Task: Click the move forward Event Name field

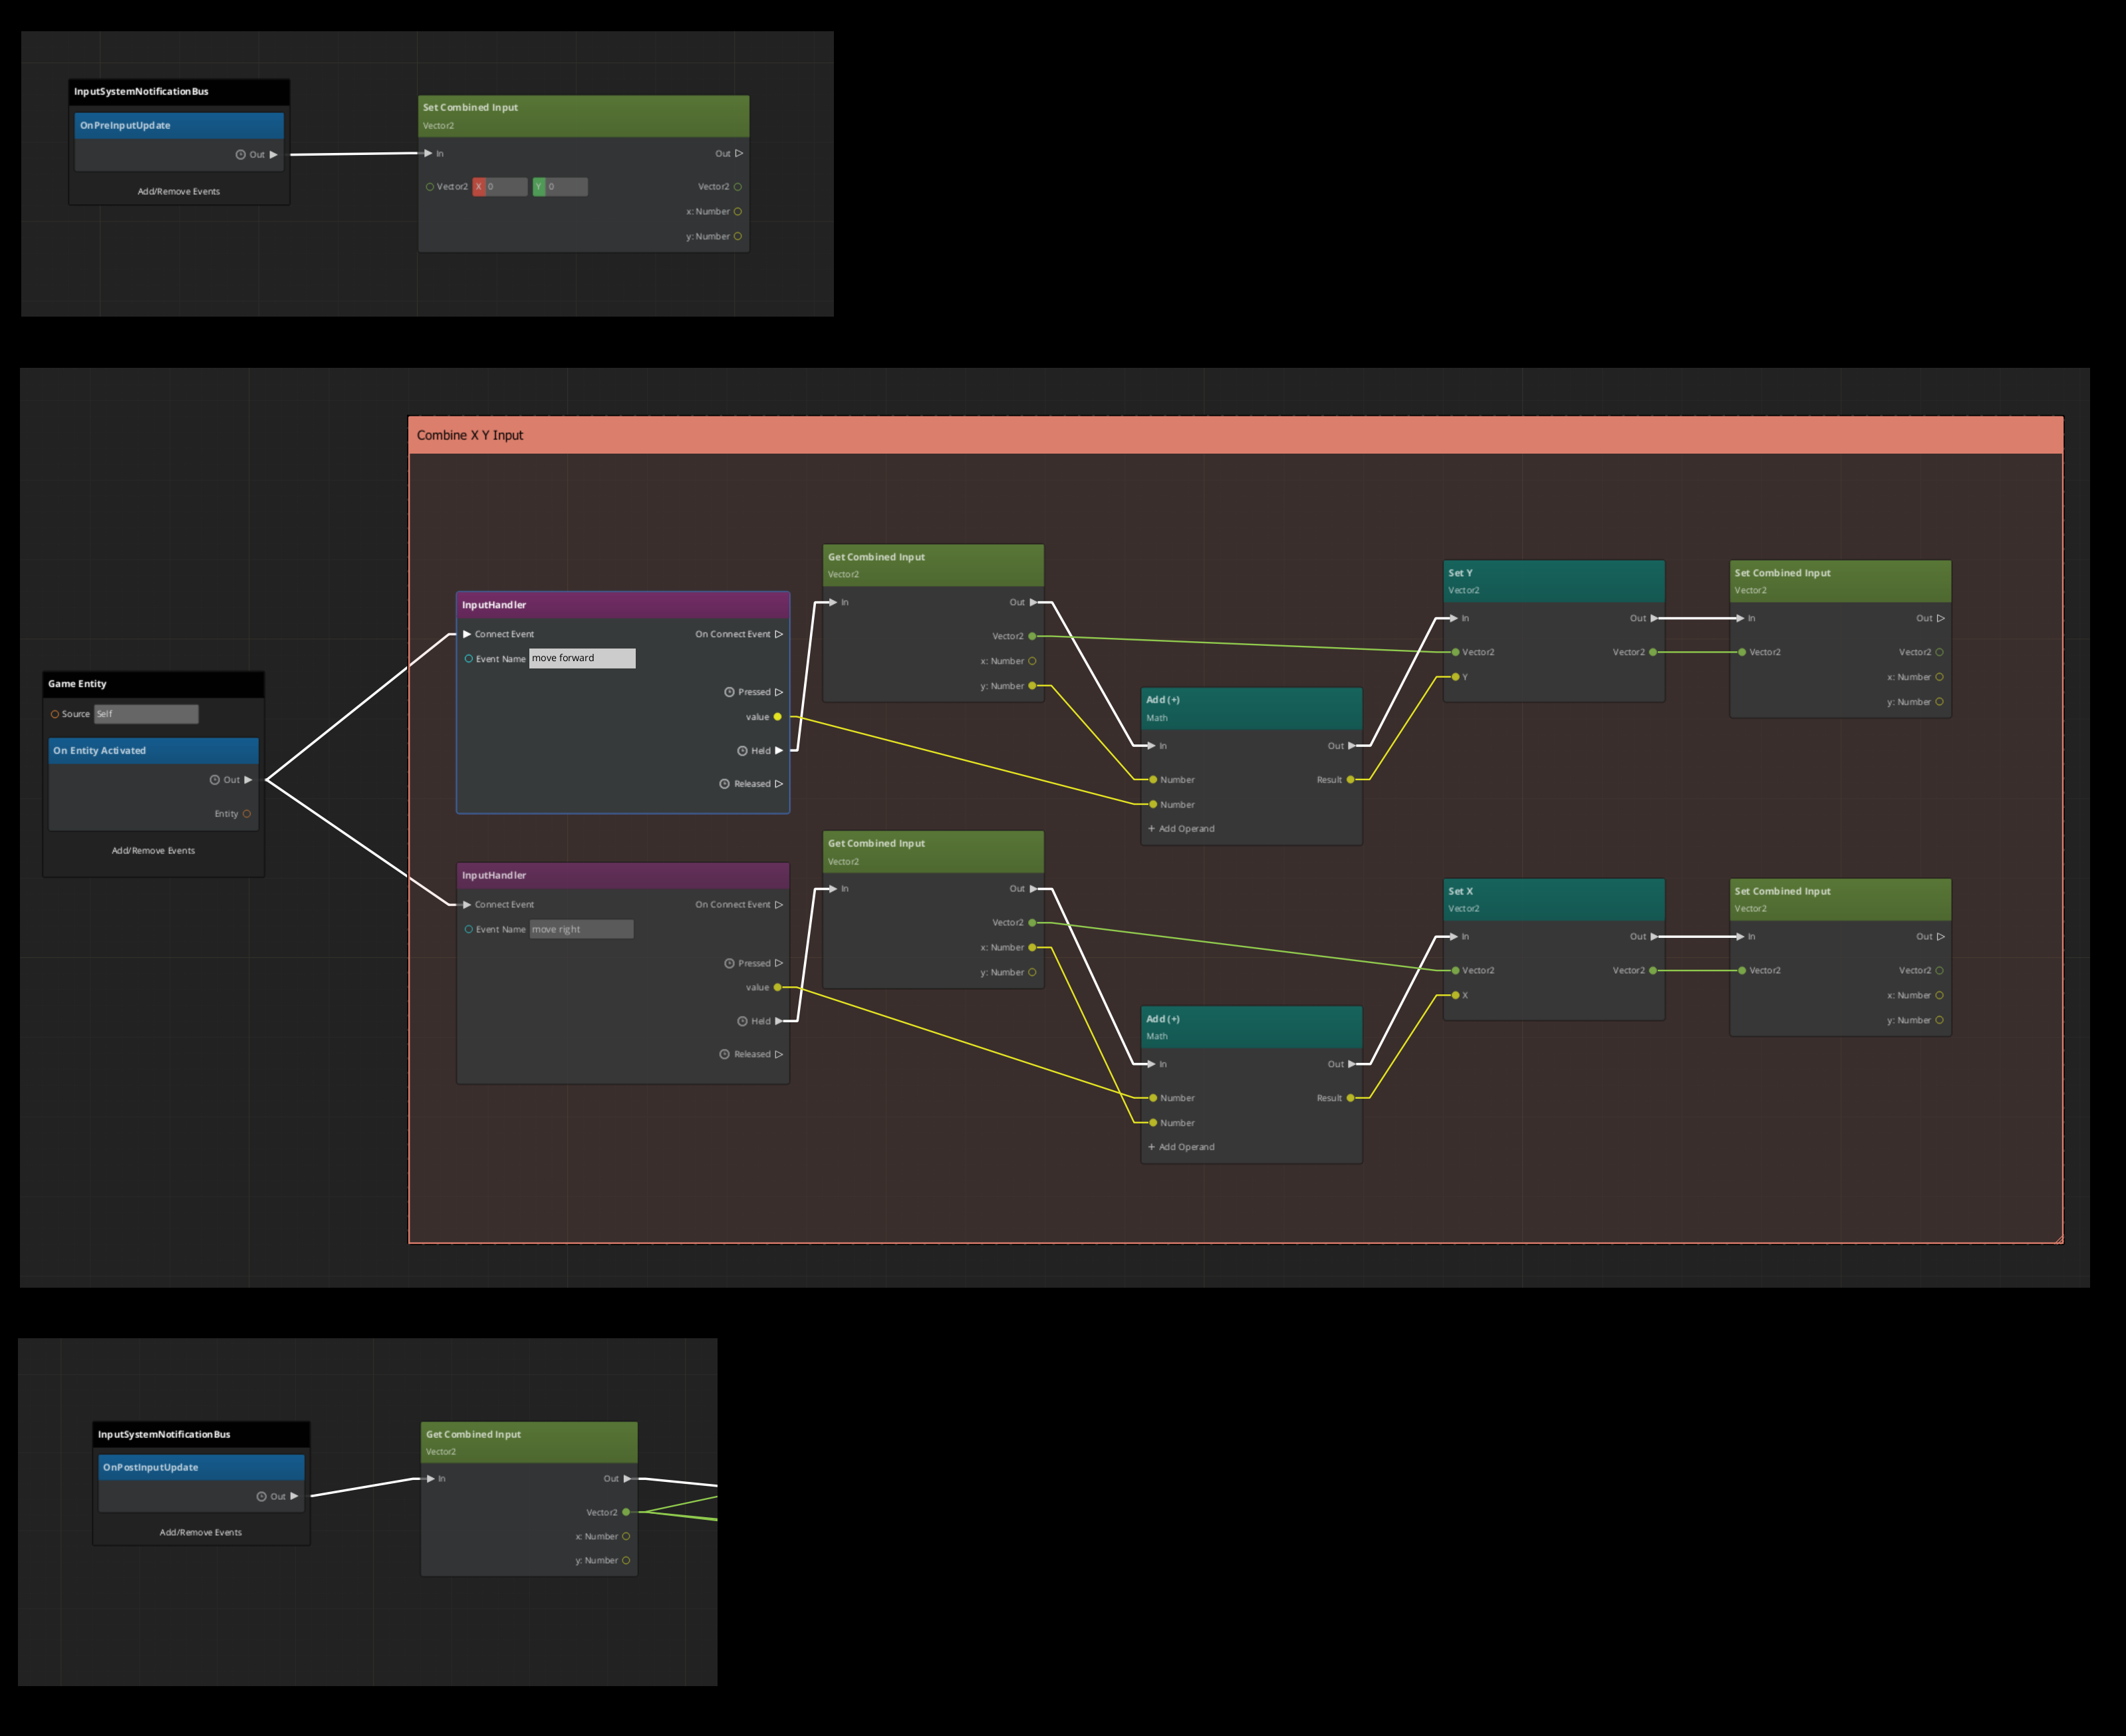Action: click(583, 658)
